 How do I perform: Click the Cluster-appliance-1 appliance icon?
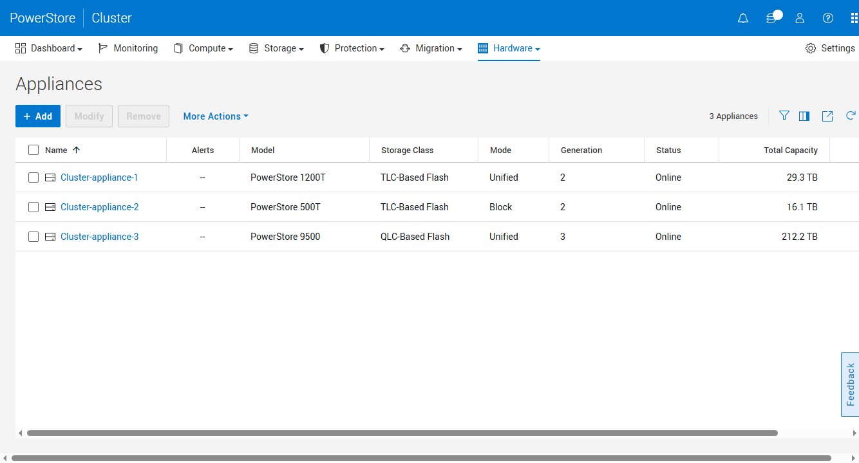51,177
